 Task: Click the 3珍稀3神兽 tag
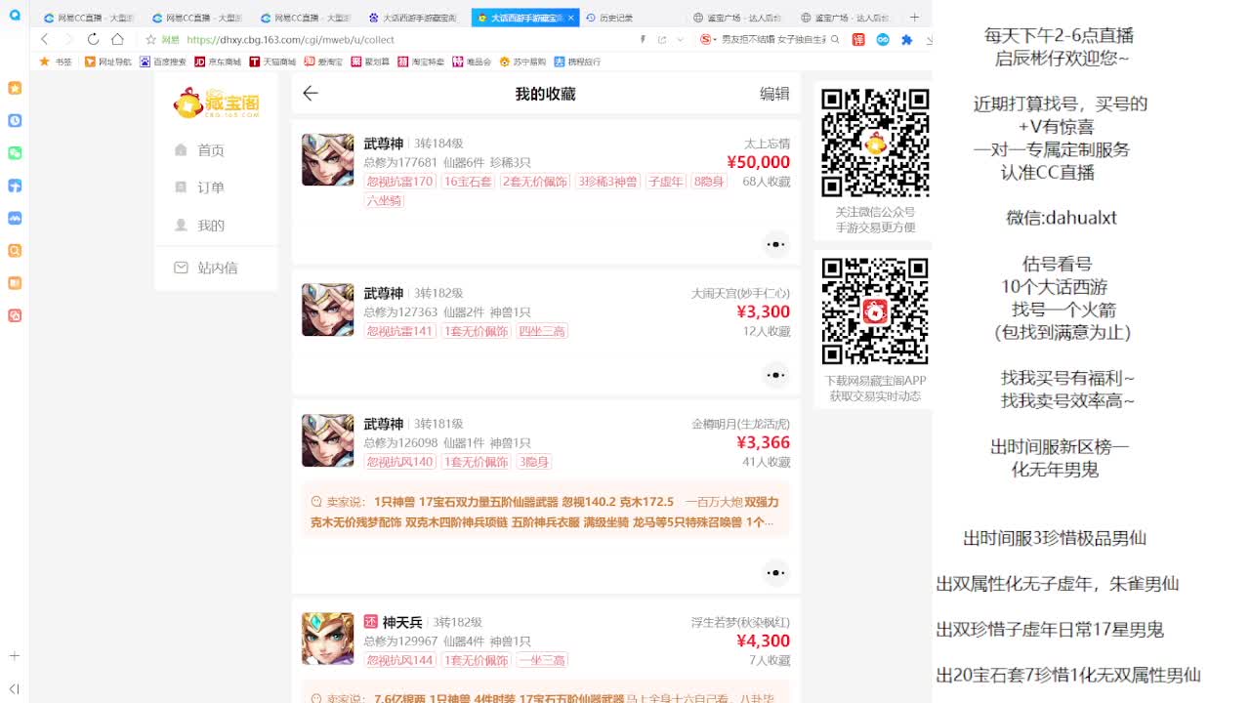607,182
